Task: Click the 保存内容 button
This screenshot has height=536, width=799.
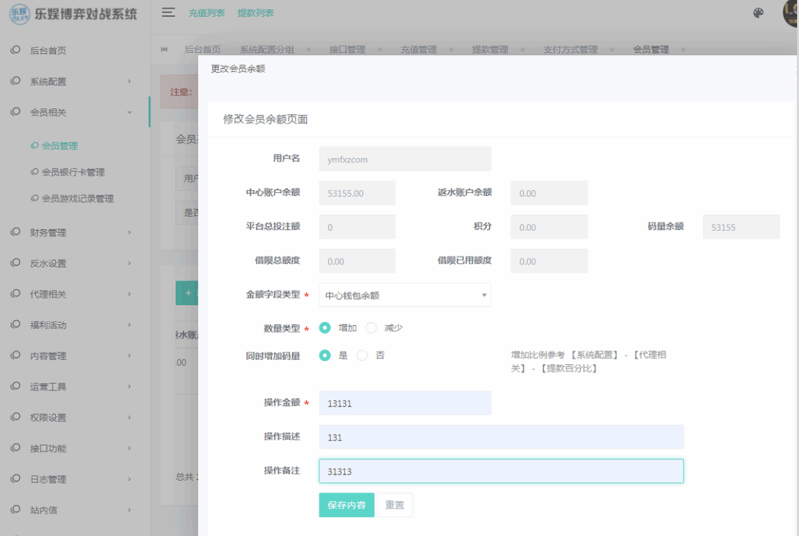Action: (347, 505)
